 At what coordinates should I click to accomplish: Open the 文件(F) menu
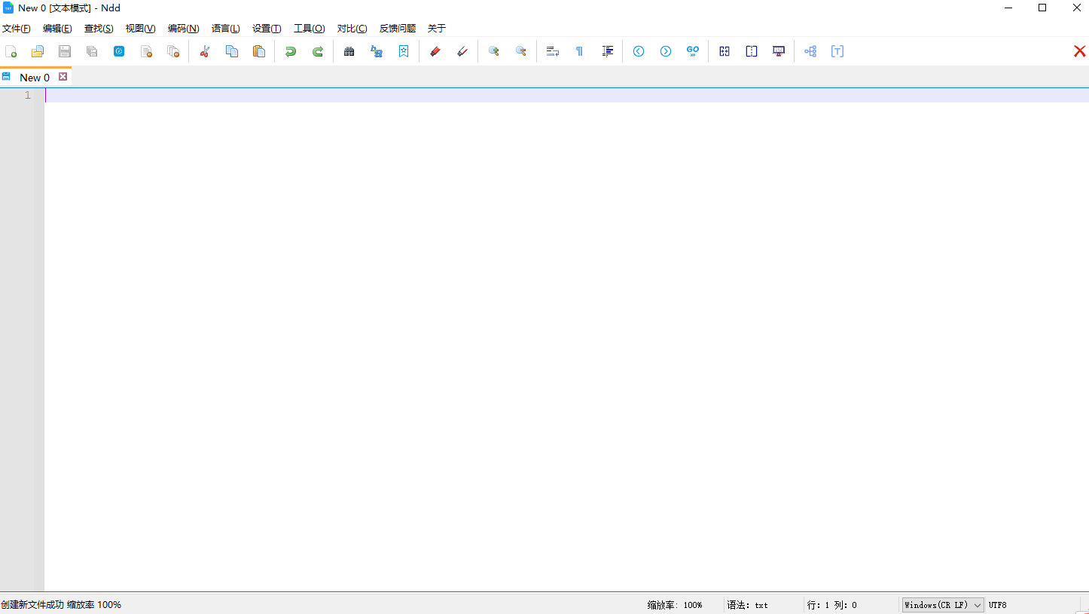17,28
